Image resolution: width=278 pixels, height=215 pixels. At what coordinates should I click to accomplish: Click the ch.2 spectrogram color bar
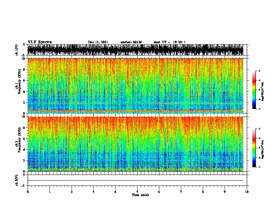pos(254,148)
